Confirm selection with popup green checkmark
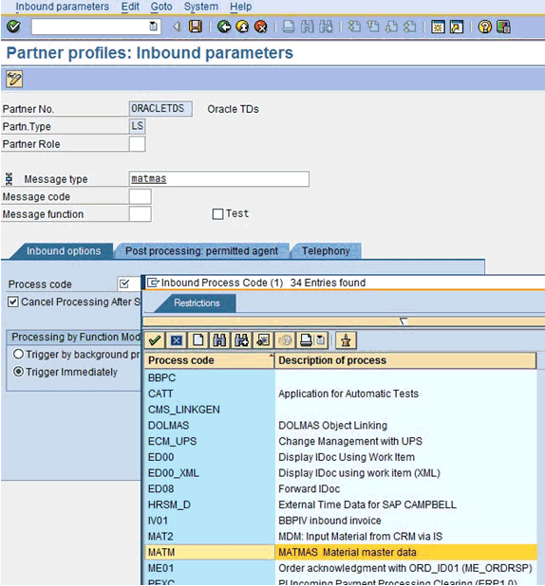545x586 pixels. (x=155, y=340)
